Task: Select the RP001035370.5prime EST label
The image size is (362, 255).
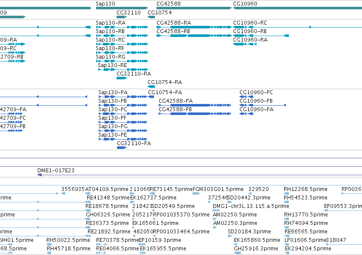Action: coord(181,215)
